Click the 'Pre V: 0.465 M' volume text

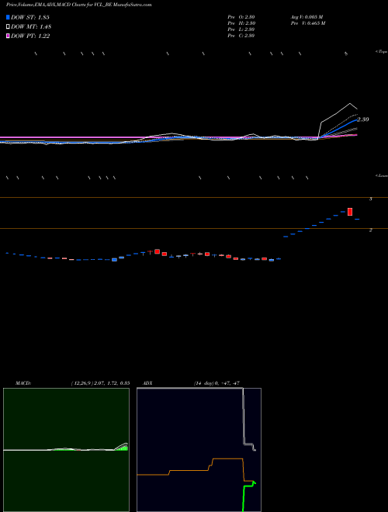(307, 23)
